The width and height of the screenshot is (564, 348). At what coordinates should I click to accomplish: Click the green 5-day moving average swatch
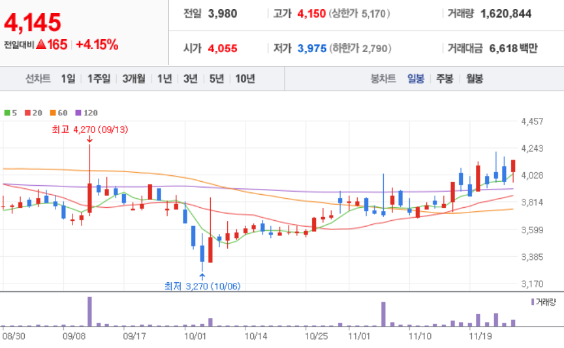[7, 113]
